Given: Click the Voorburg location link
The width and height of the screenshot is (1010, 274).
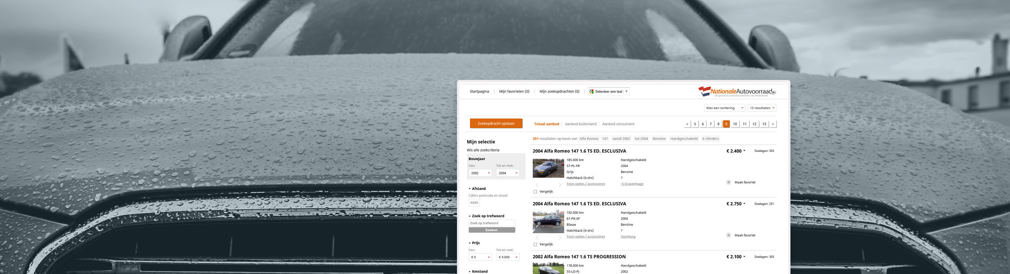Looking at the screenshot, I should pos(628,237).
